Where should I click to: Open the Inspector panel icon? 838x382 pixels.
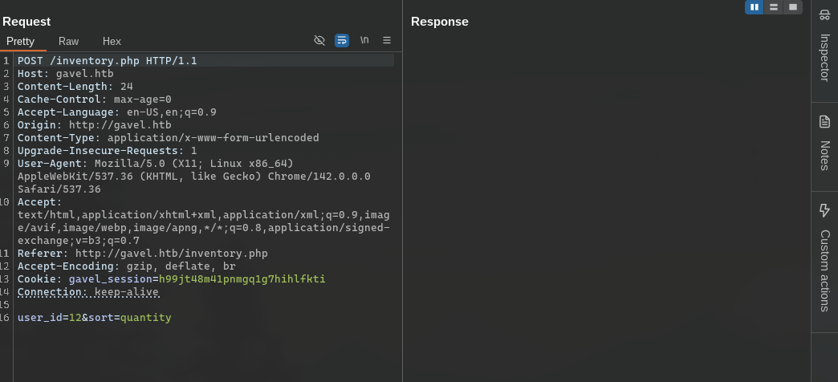click(824, 14)
